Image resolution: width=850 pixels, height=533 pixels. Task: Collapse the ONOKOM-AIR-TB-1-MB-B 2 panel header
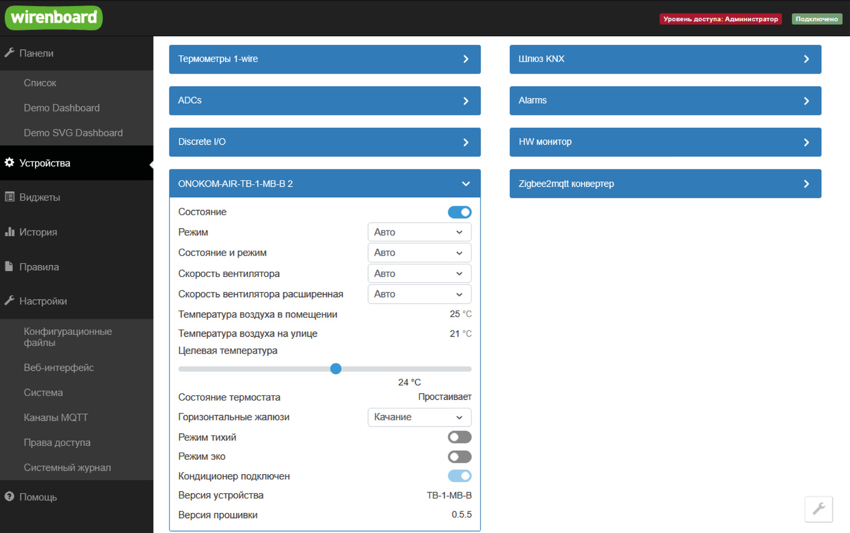(x=325, y=184)
